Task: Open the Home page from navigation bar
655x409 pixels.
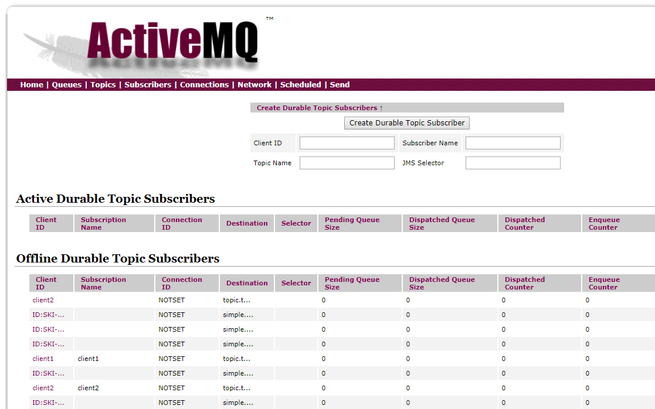Action: 31,84
